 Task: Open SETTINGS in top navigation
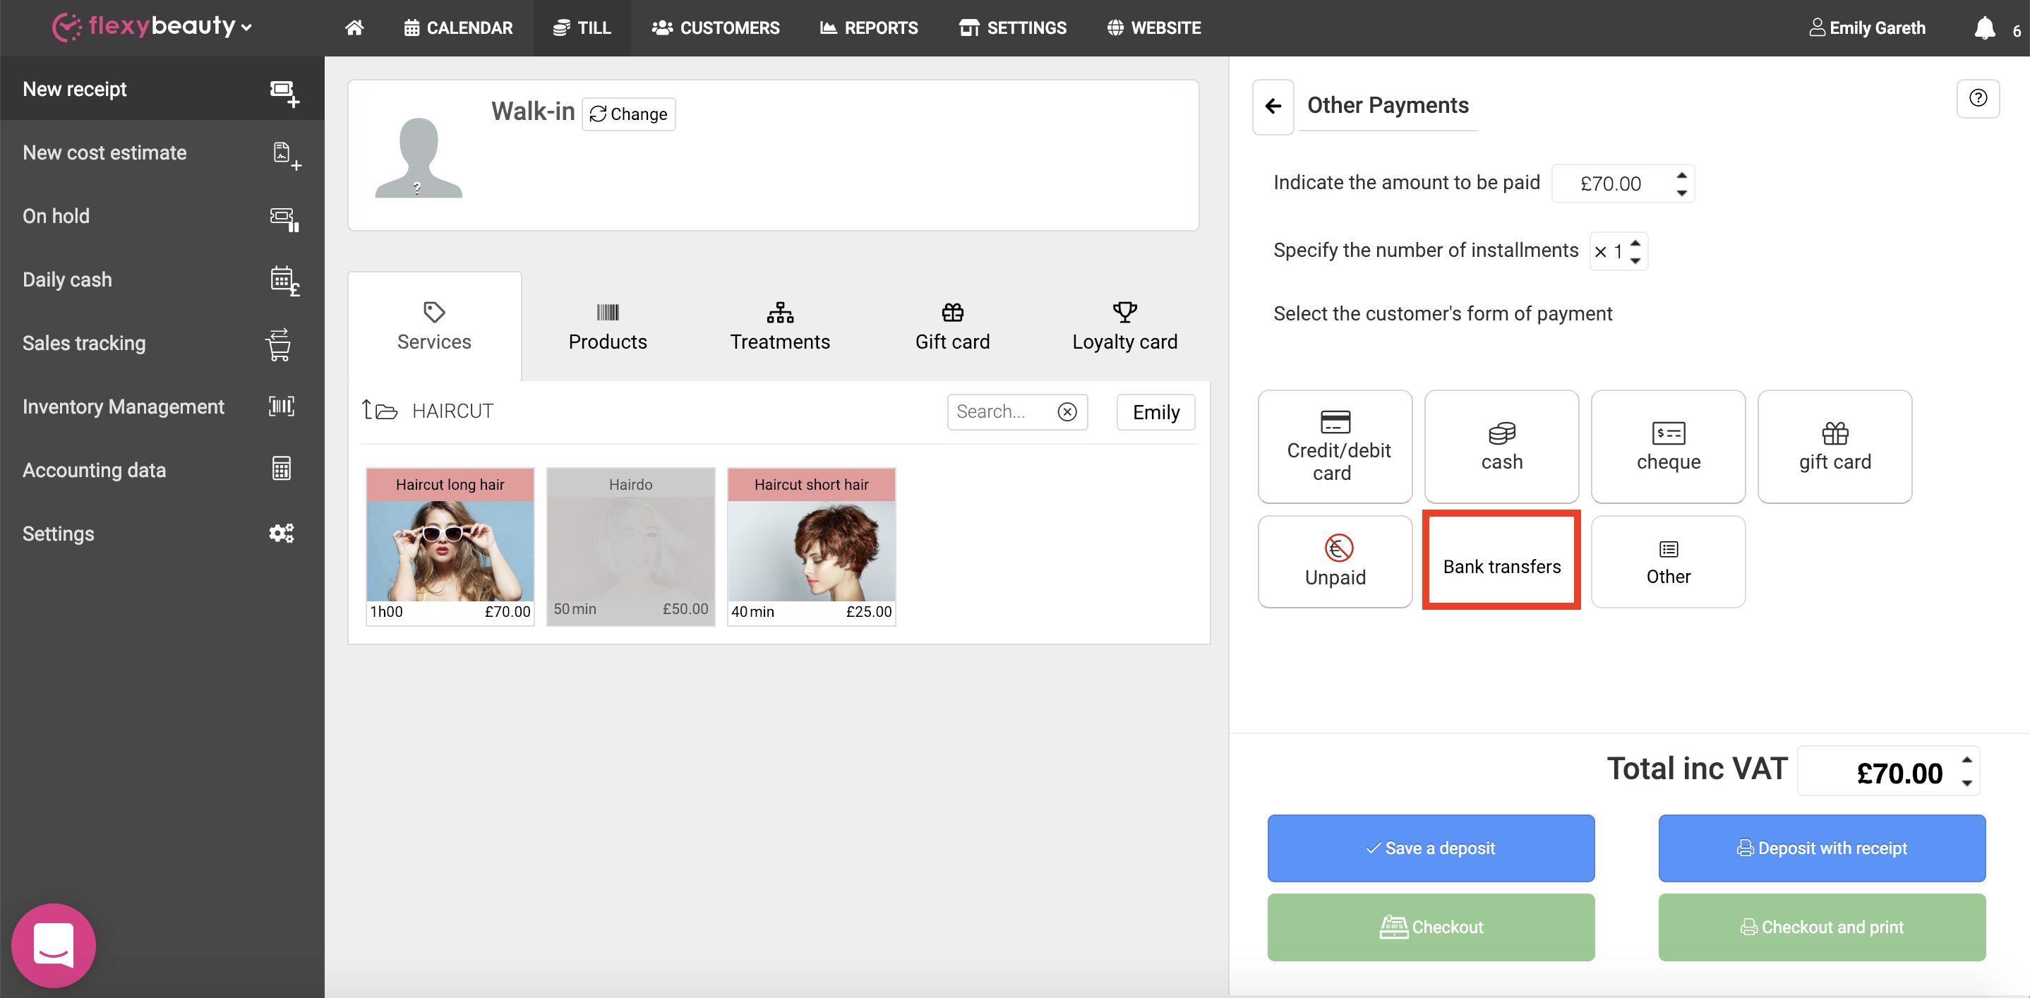click(x=1013, y=28)
